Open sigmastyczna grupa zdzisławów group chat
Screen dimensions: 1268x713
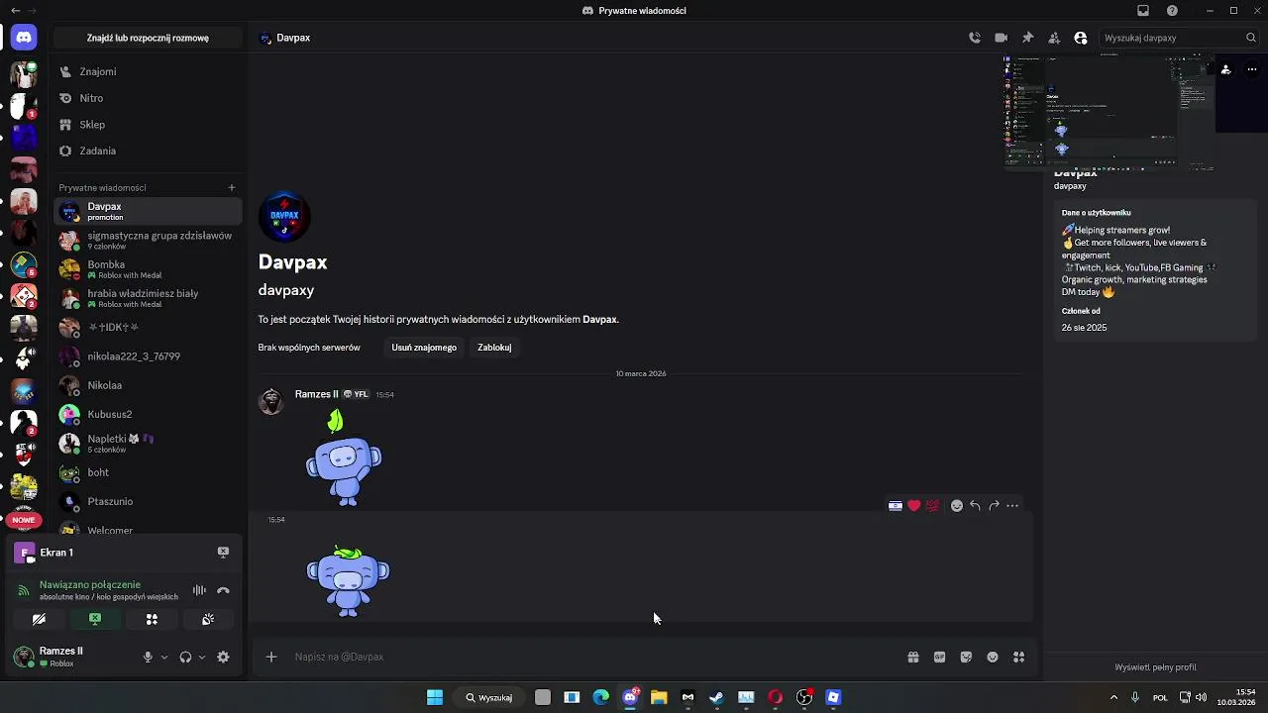coord(148,240)
